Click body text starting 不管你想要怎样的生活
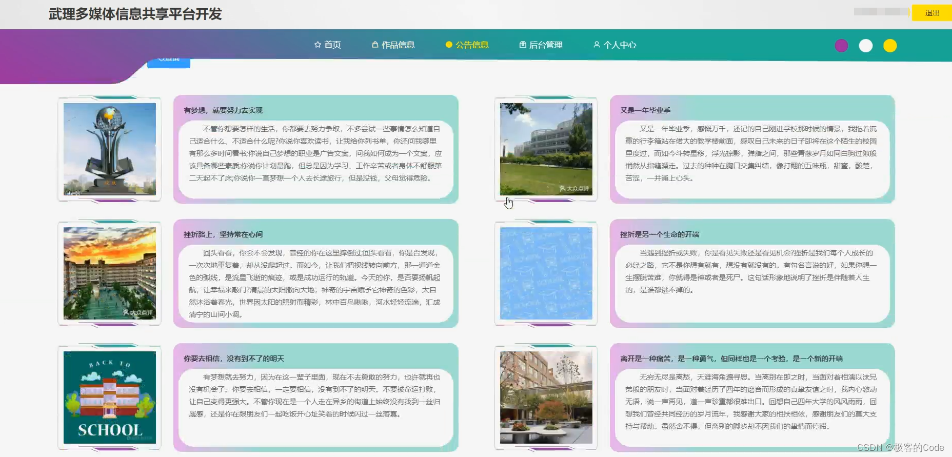The image size is (952, 457). pos(315,153)
